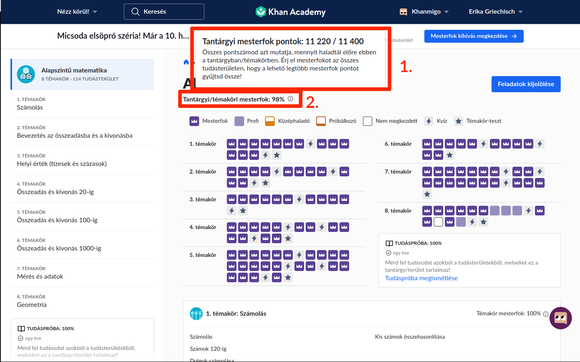Click the 4. témakör row label
This screenshot has height=362, width=580.
203,227
